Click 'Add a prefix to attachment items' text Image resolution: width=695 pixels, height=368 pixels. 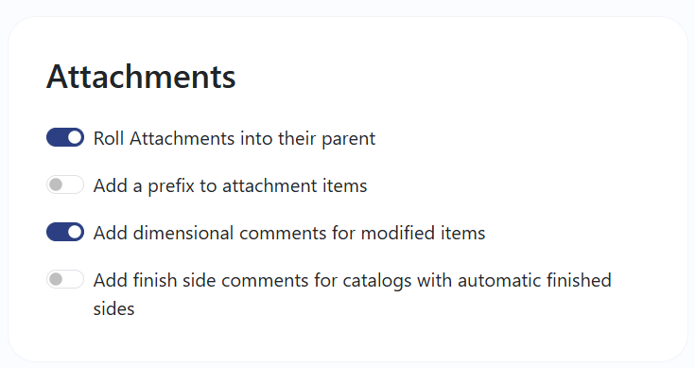coord(231,185)
